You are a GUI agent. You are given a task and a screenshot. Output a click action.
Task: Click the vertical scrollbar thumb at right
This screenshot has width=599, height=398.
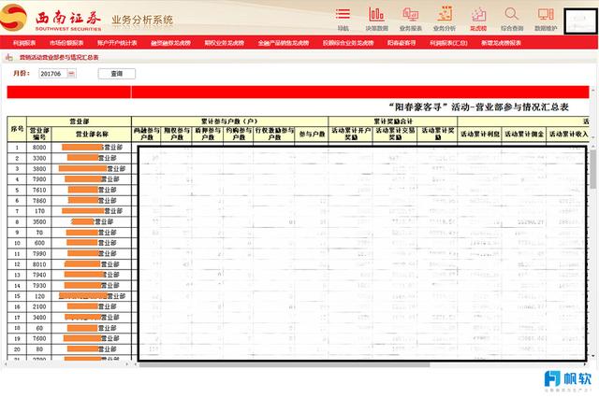click(592, 169)
